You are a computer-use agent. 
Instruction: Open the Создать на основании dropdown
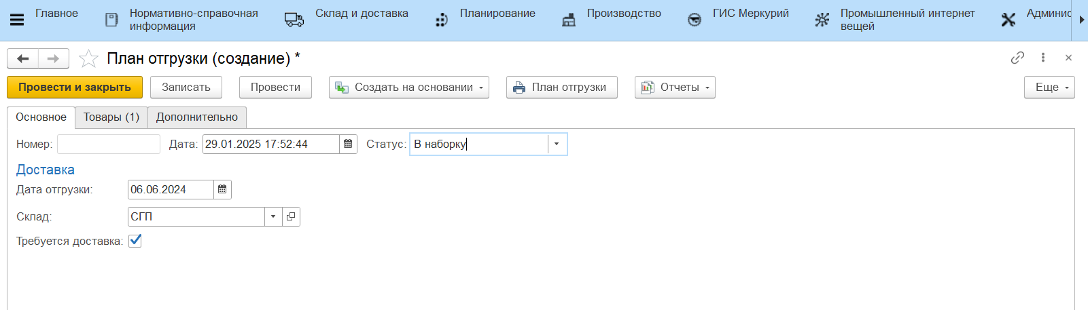pos(409,88)
